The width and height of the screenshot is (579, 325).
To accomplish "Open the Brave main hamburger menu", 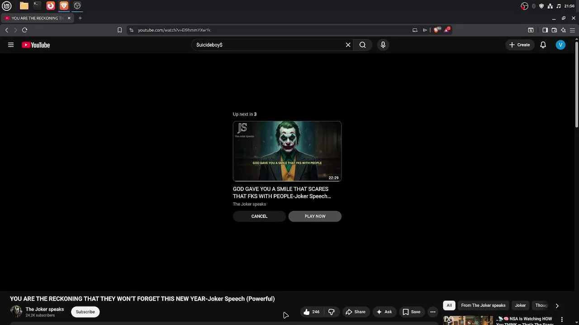I will click(572, 30).
